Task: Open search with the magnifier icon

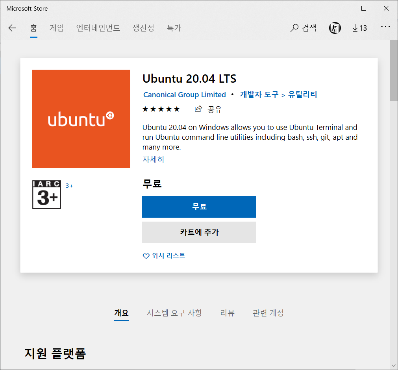Action: coord(294,28)
